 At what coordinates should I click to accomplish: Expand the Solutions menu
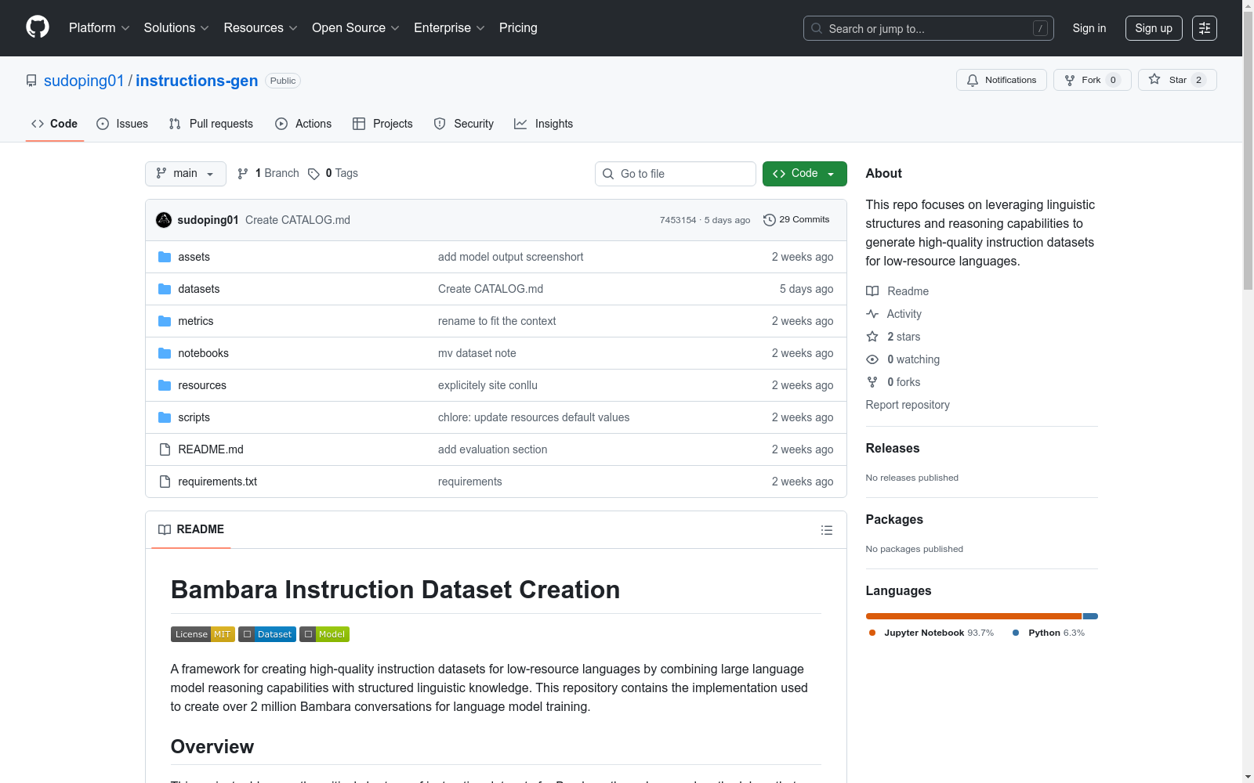[x=176, y=28]
